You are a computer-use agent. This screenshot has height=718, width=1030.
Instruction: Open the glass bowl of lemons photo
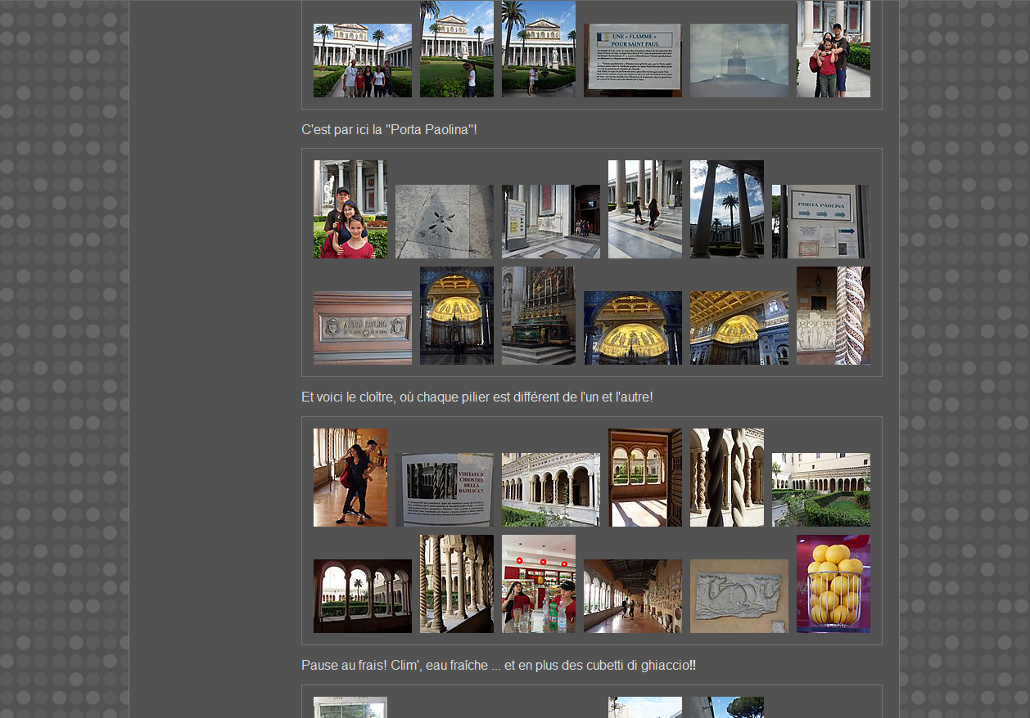pos(833,583)
